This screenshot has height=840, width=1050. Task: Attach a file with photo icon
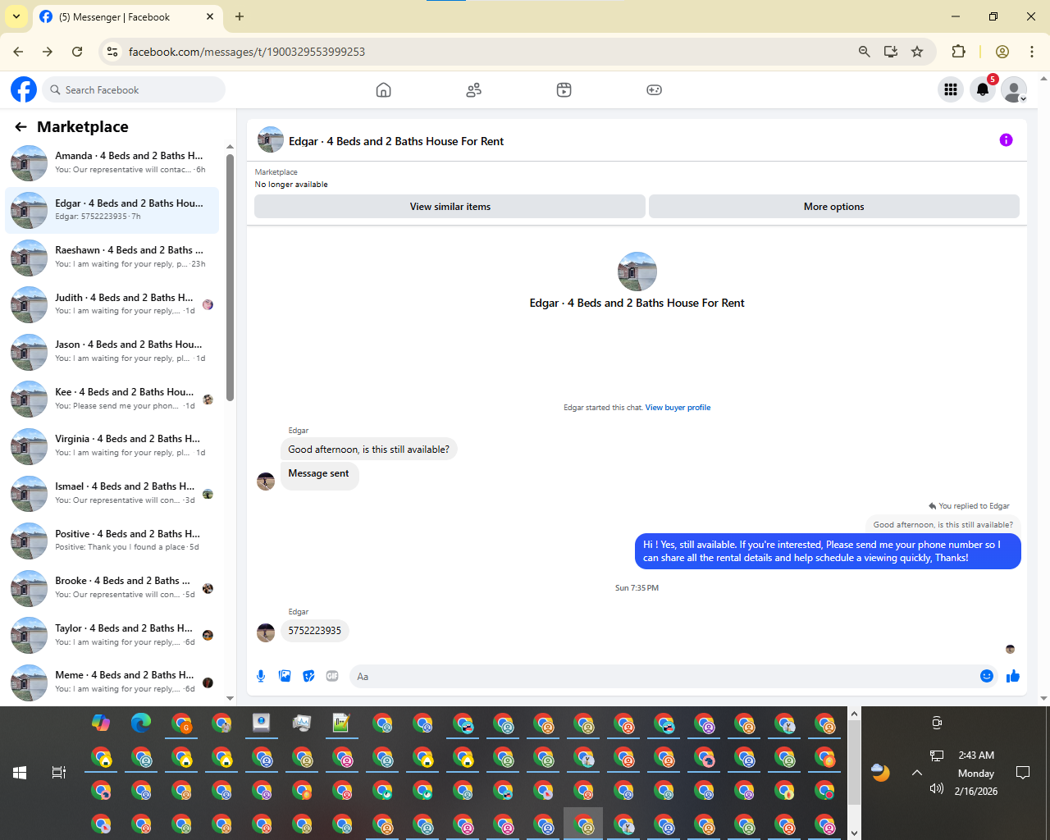click(x=285, y=676)
